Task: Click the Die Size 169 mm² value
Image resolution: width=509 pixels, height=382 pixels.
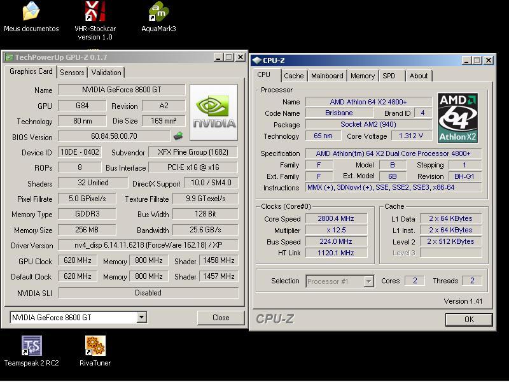Action: coord(164,121)
